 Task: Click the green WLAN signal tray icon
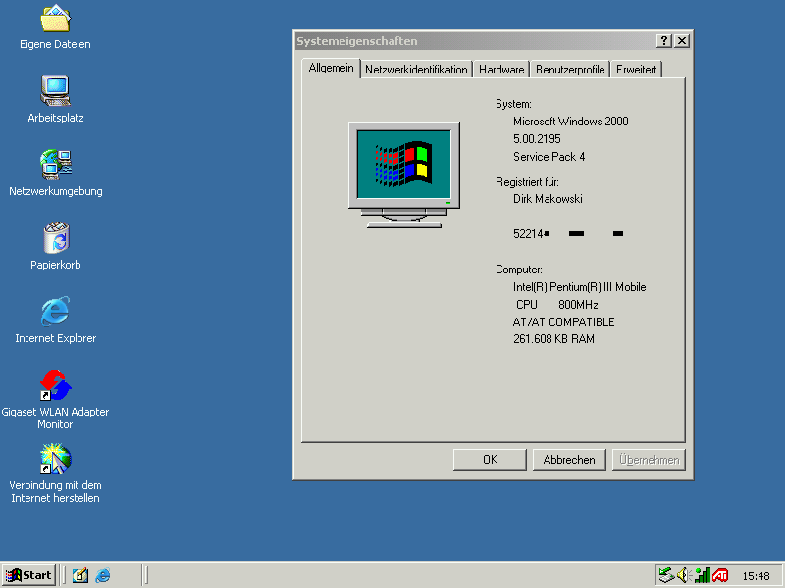702,576
